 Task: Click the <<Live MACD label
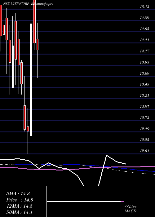pos(131,209)
